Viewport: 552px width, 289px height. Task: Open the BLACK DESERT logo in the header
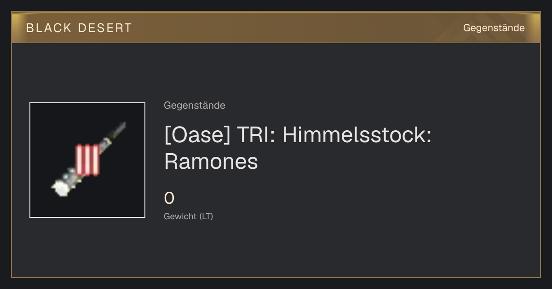[79, 28]
